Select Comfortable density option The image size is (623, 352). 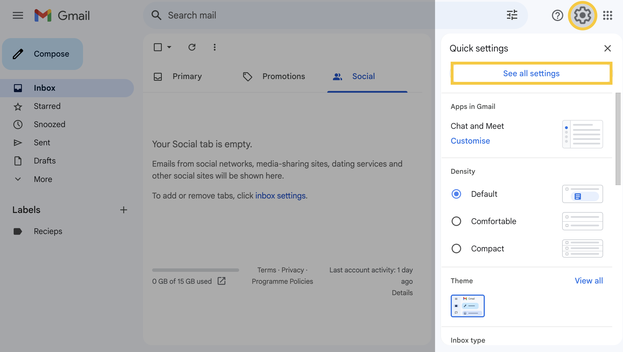pyautogui.click(x=457, y=221)
